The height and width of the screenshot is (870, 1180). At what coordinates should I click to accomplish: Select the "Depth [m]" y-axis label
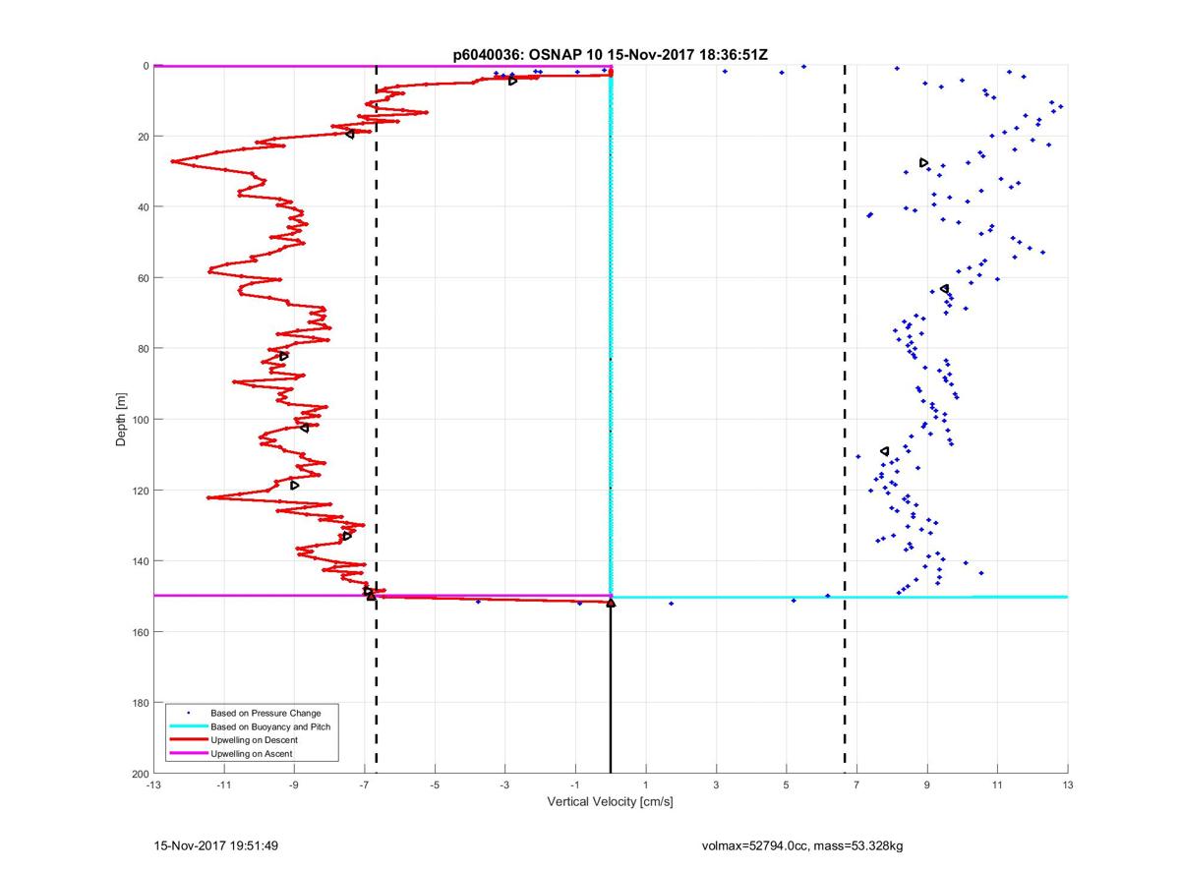[121, 420]
